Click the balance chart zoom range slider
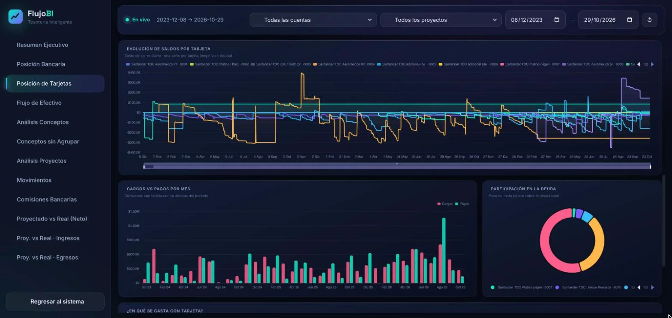Screen dimensions: 672x318 point(397,166)
